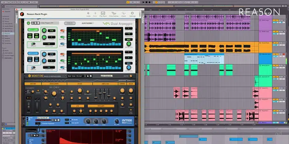Click Monotone Envelope section header
Viewport: 289px width, 144px height.
click(101, 106)
